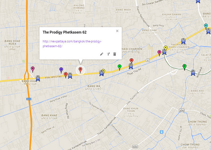The height and width of the screenshot is (150, 211).
Task: Close The Prodigy Phetkasem 62 info window
Action: pyautogui.click(x=117, y=31)
